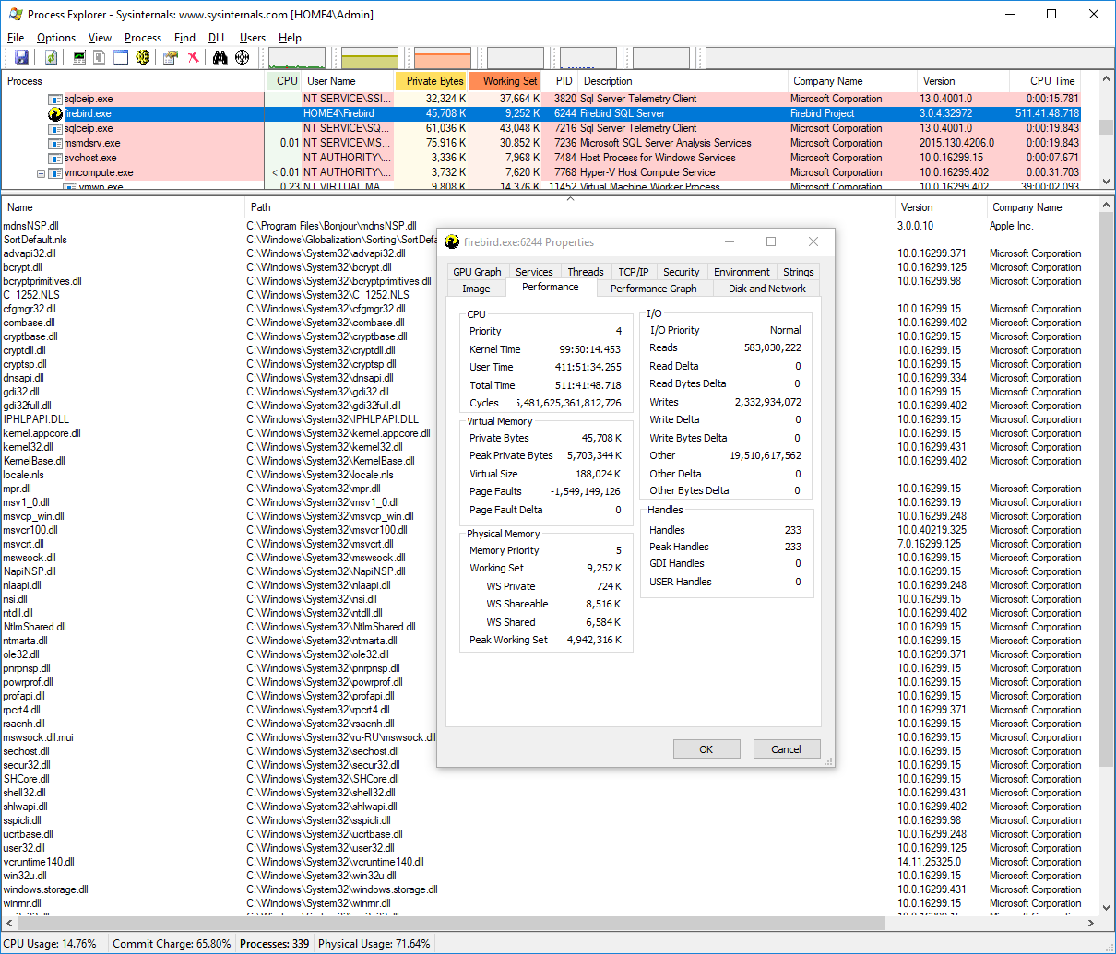
Task: Sort processes by Private Bytes column
Action: click(x=432, y=81)
